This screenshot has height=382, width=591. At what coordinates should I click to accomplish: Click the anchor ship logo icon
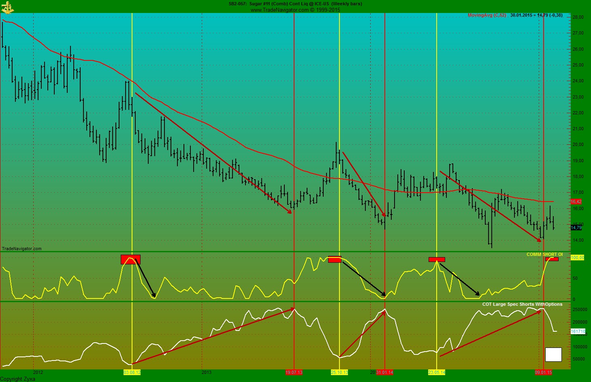click(7, 7)
